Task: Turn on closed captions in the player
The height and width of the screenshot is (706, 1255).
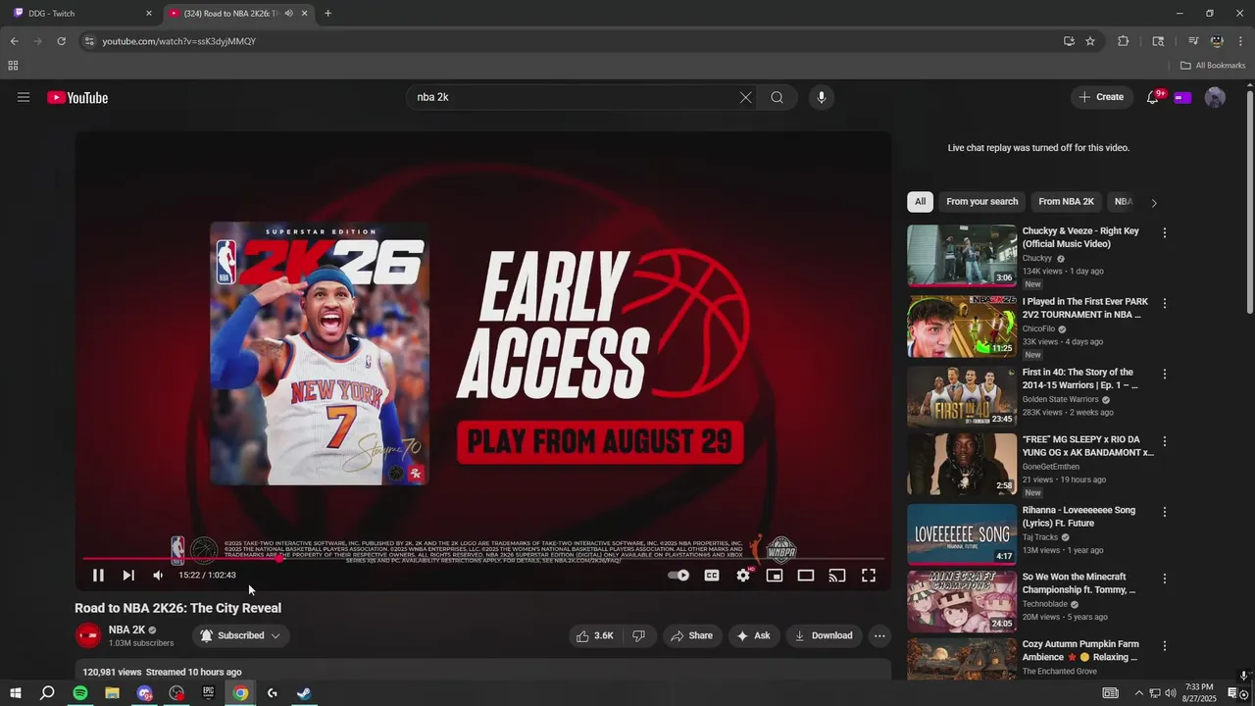Action: (x=712, y=576)
